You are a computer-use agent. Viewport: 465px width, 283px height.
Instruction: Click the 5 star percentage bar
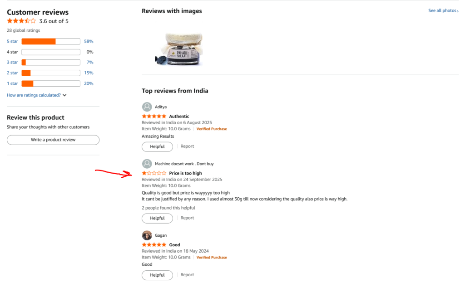pos(50,41)
